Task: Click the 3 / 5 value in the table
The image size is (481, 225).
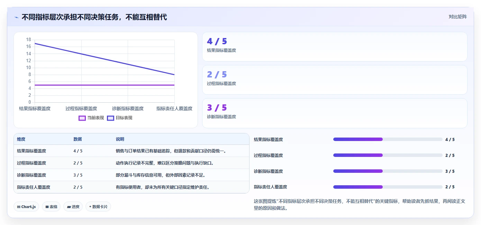Action: point(78,175)
